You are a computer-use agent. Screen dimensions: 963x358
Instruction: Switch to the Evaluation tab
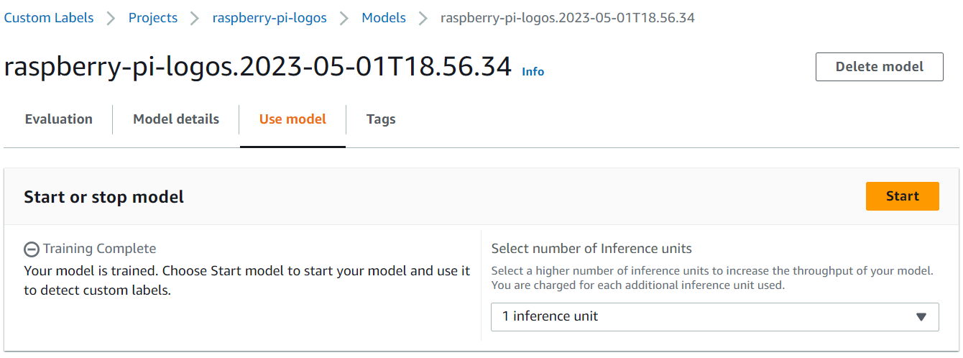(x=59, y=119)
